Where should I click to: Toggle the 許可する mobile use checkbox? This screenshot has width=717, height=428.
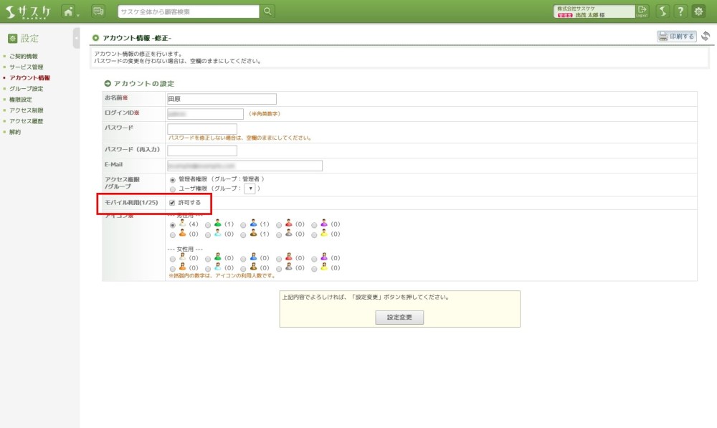pos(172,203)
